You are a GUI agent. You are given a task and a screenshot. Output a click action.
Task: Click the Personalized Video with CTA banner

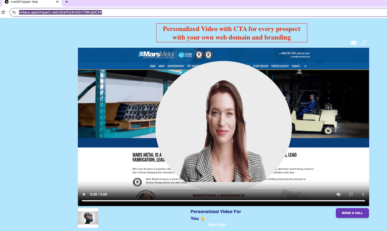(x=232, y=33)
